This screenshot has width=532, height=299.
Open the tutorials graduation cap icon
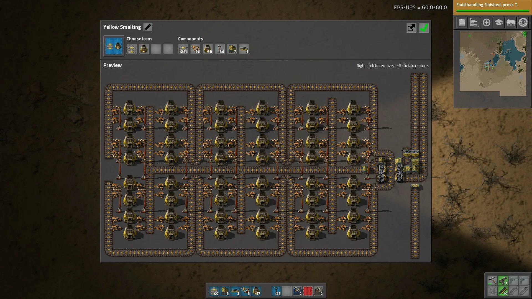[x=498, y=22]
